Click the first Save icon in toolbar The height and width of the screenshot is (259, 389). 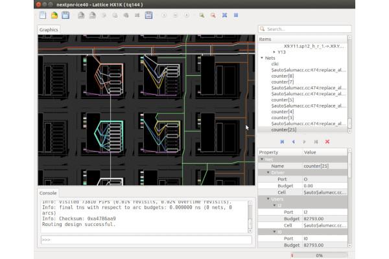[x=65, y=14]
